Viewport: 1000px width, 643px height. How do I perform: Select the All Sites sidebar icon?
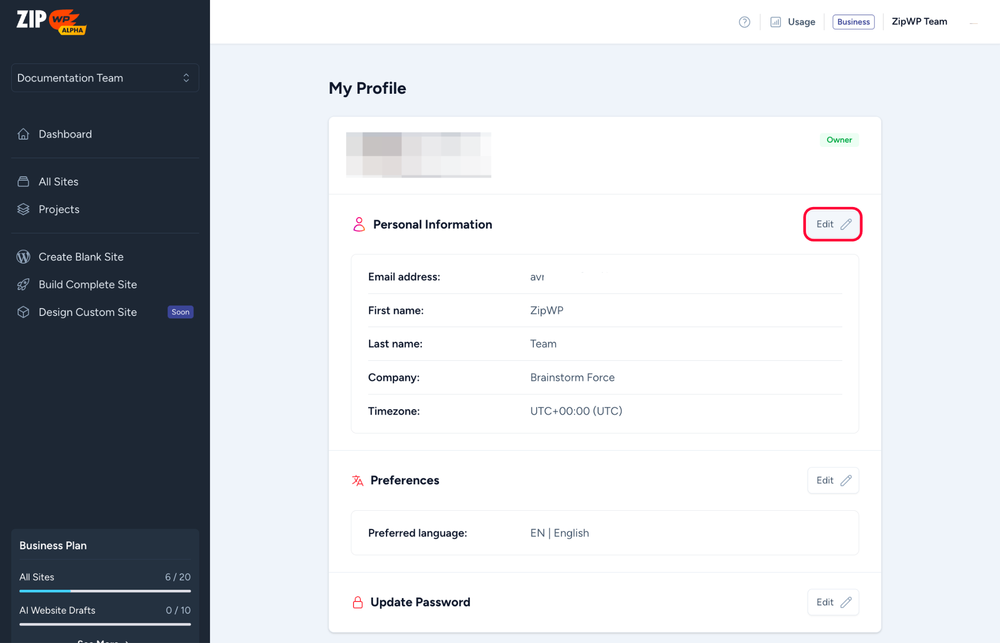click(23, 181)
